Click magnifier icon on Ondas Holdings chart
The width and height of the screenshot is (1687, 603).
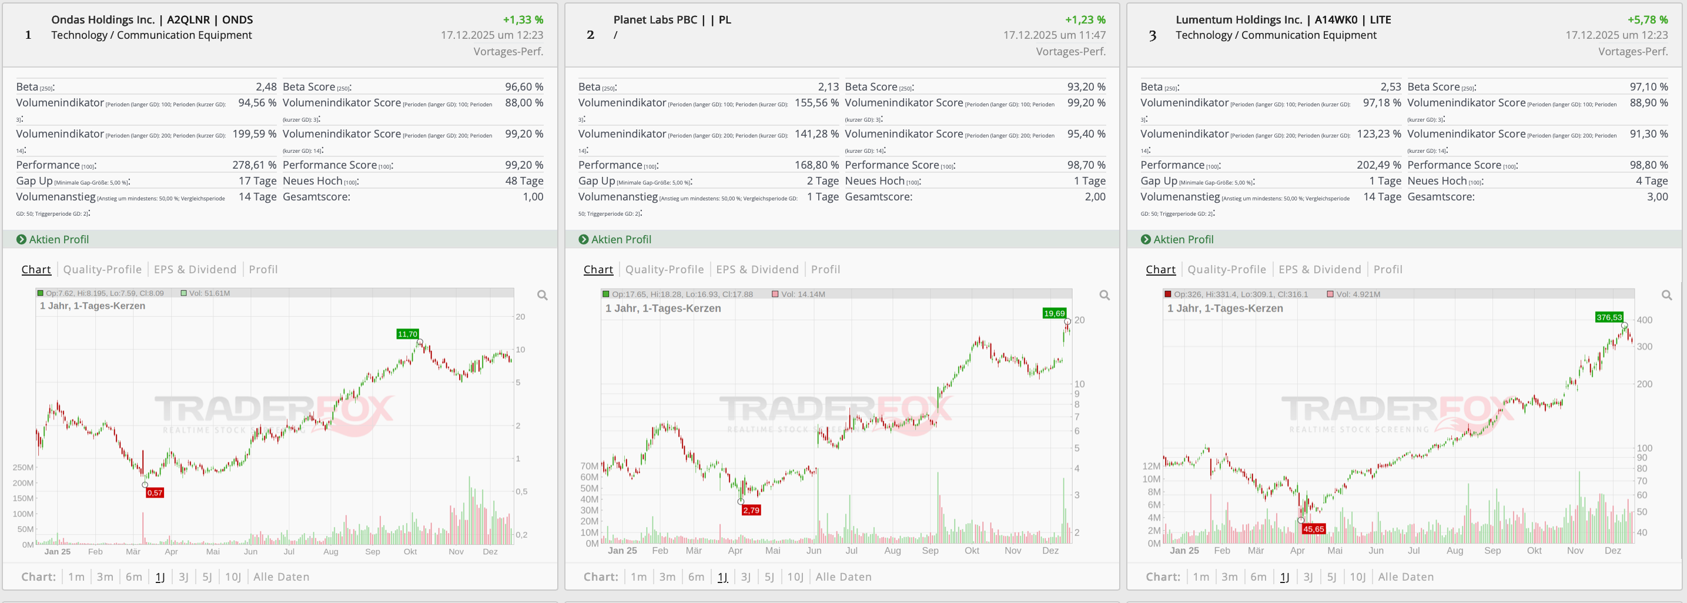tap(542, 295)
